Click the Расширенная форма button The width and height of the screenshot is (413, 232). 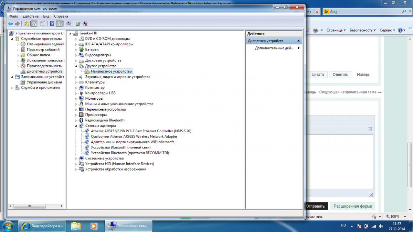coord(353,206)
